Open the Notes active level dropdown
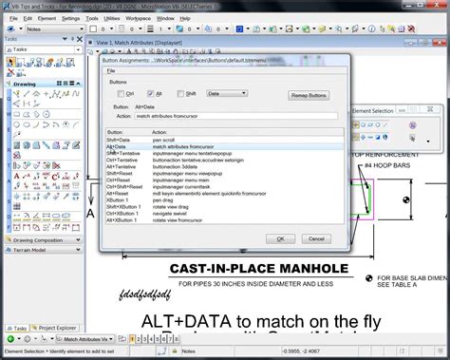 (55, 29)
